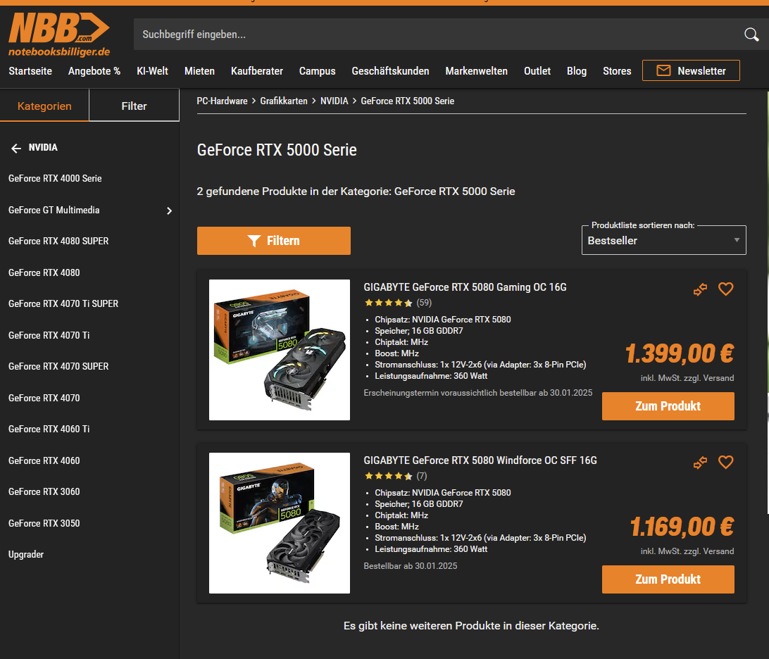Open the Blog menu item

577,71
